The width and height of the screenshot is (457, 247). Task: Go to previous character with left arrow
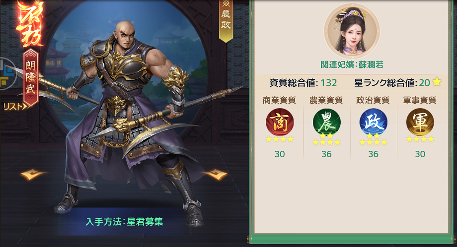pos(33,174)
